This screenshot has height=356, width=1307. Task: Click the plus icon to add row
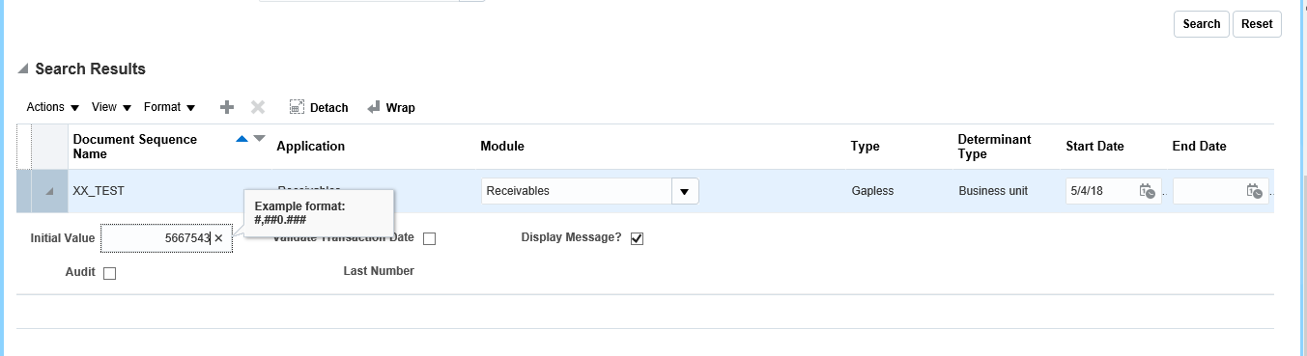click(x=227, y=107)
